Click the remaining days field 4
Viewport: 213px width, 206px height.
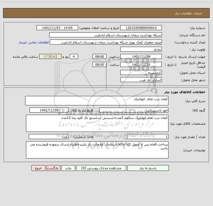[x=74, y=56]
